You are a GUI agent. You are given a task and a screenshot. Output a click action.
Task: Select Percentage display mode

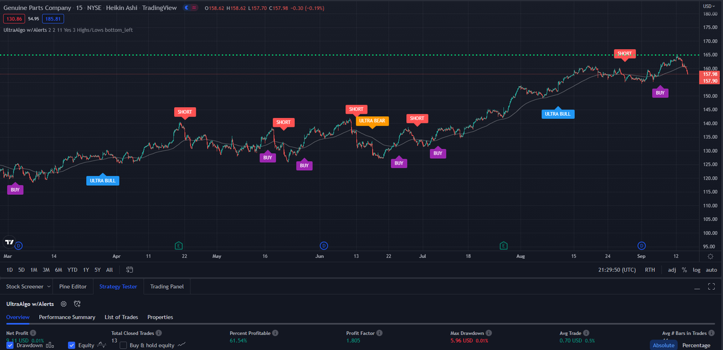(696, 345)
